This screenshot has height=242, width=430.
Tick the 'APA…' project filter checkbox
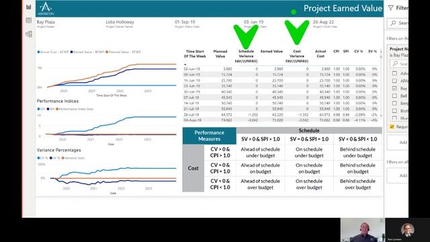tap(394, 81)
